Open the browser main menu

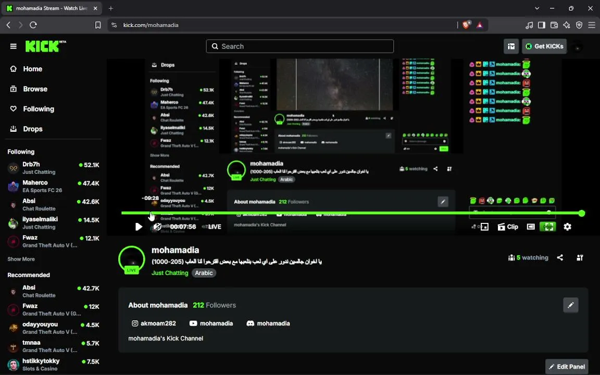point(592,25)
